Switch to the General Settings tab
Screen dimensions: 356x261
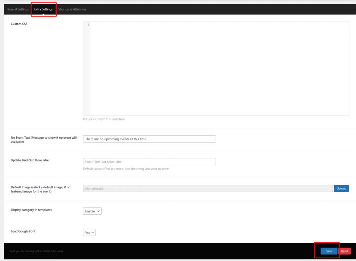pyautogui.click(x=17, y=9)
